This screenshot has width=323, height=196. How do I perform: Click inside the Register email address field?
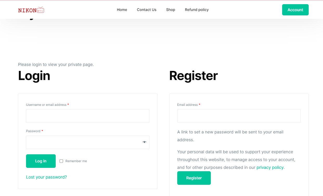239,116
